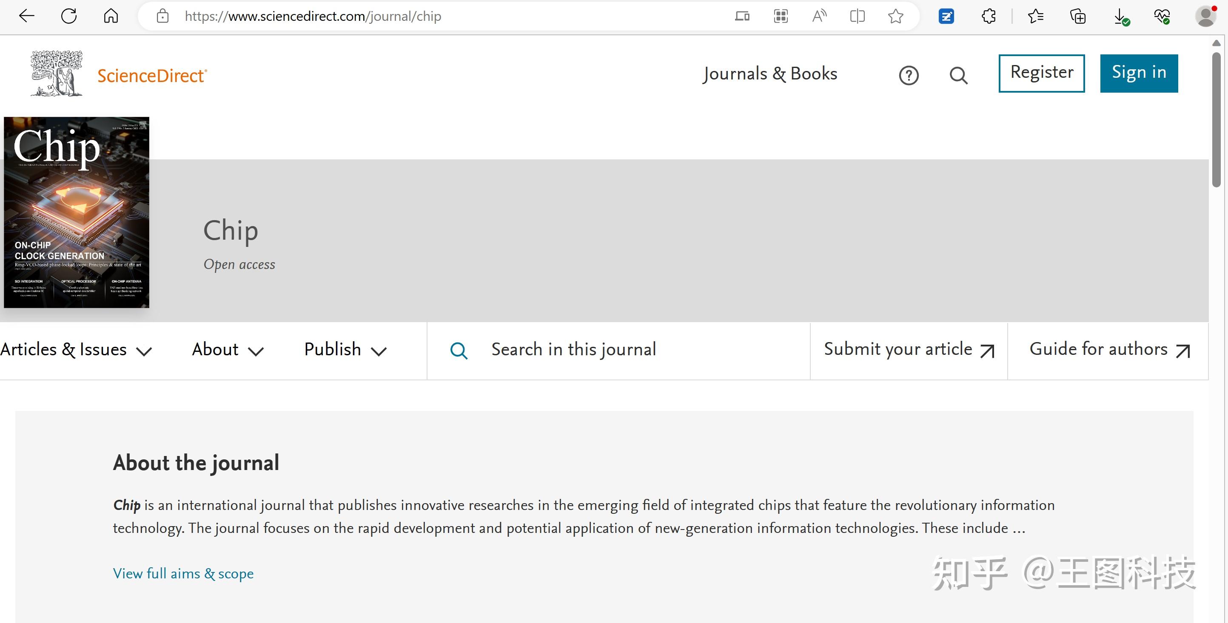
Task: Open Journals & Books menu item
Action: tap(770, 74)
